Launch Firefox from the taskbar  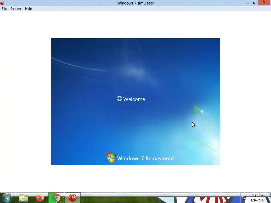click(40, 198)
